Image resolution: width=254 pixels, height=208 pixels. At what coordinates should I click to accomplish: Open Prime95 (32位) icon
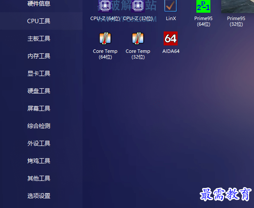[x=237, y=6]
